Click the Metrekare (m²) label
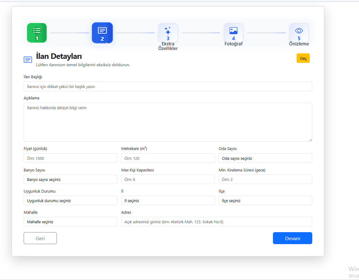Screen dimensions: 359x280 pos(134,149)
